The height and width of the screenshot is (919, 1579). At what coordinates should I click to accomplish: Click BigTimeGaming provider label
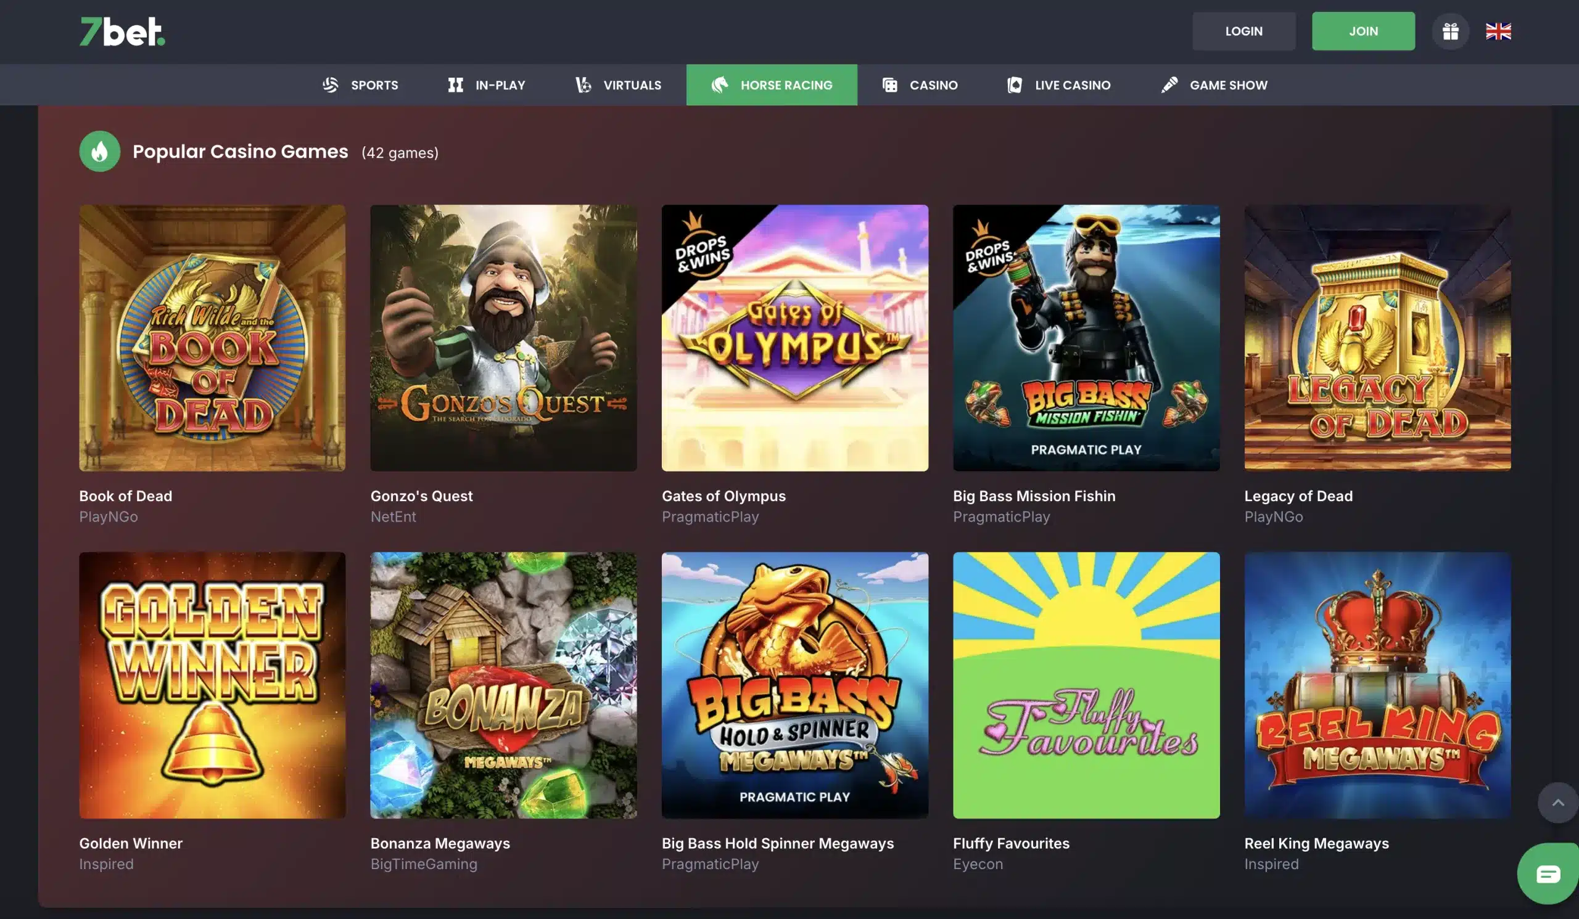pos(424,864)
